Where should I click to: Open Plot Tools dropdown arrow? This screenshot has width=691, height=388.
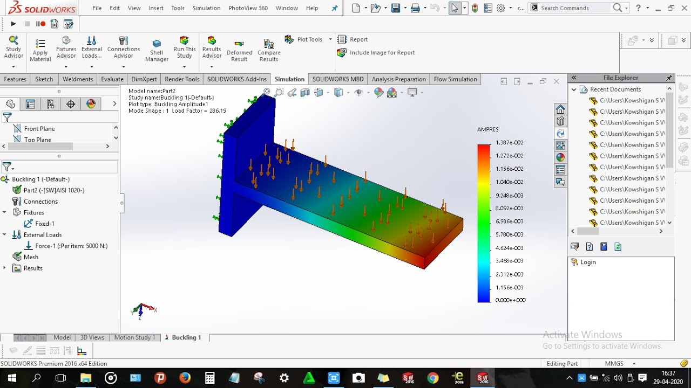(x=330, y=39)
